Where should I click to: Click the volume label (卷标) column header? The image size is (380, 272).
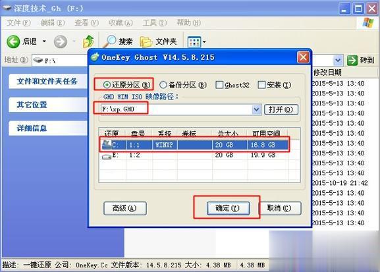pos(194,133)
